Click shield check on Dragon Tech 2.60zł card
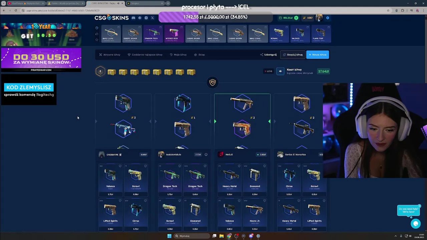 [205, 166]
